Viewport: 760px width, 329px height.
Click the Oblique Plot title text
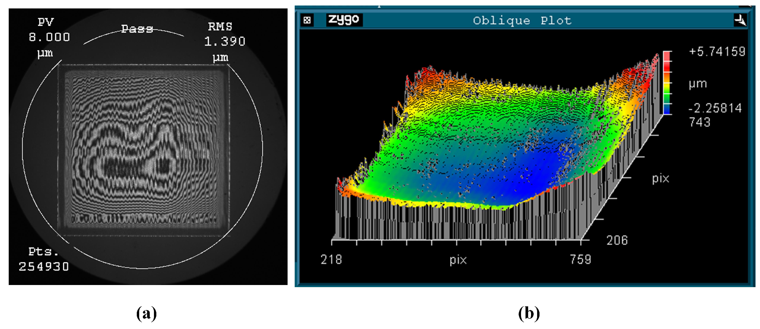point(522,21)
